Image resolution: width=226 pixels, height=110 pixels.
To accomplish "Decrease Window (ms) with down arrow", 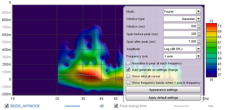I will tap(199, 28).
